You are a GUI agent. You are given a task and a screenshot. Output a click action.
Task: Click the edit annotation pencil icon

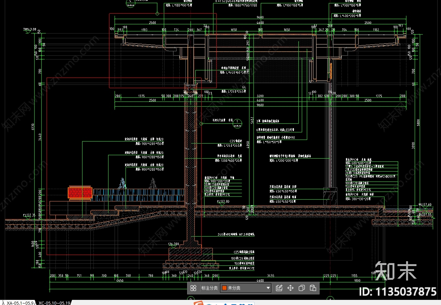279,288
